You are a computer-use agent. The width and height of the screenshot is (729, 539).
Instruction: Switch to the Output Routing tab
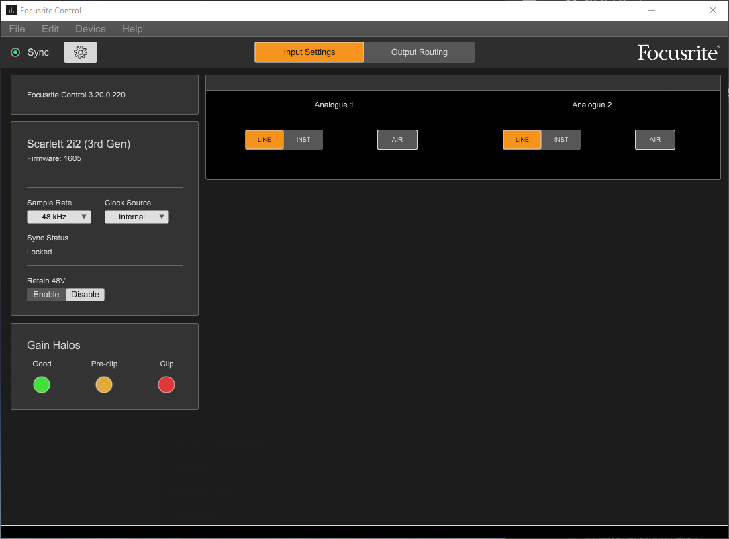coord(420,52)
